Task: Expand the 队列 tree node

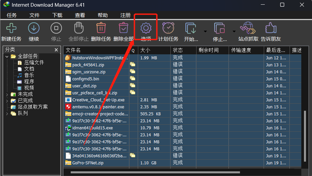Action: (7, 114)
